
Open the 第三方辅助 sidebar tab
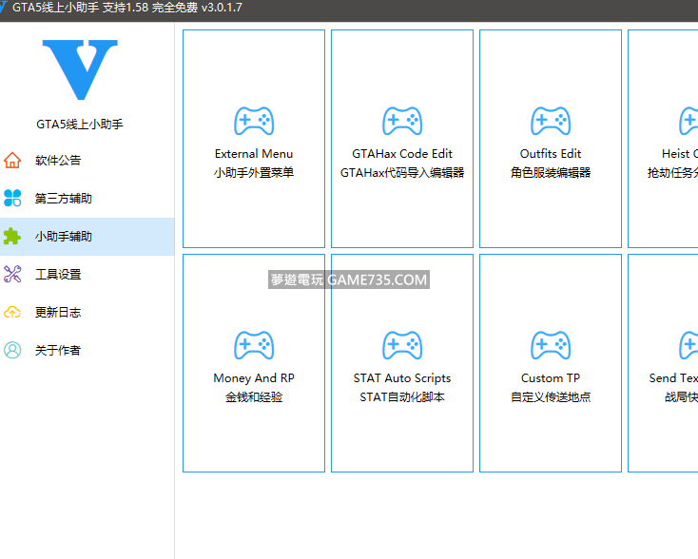64,199
